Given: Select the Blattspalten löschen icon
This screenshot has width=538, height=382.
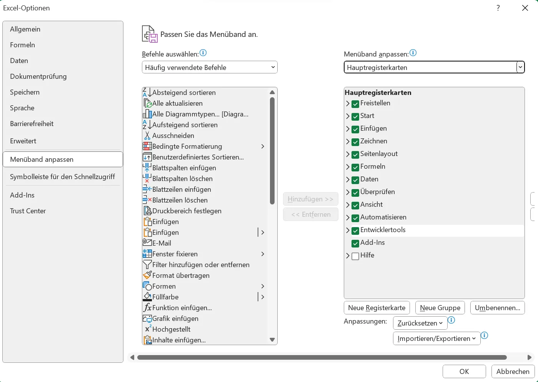Looking at the screenshot, I should coord(147,179).
